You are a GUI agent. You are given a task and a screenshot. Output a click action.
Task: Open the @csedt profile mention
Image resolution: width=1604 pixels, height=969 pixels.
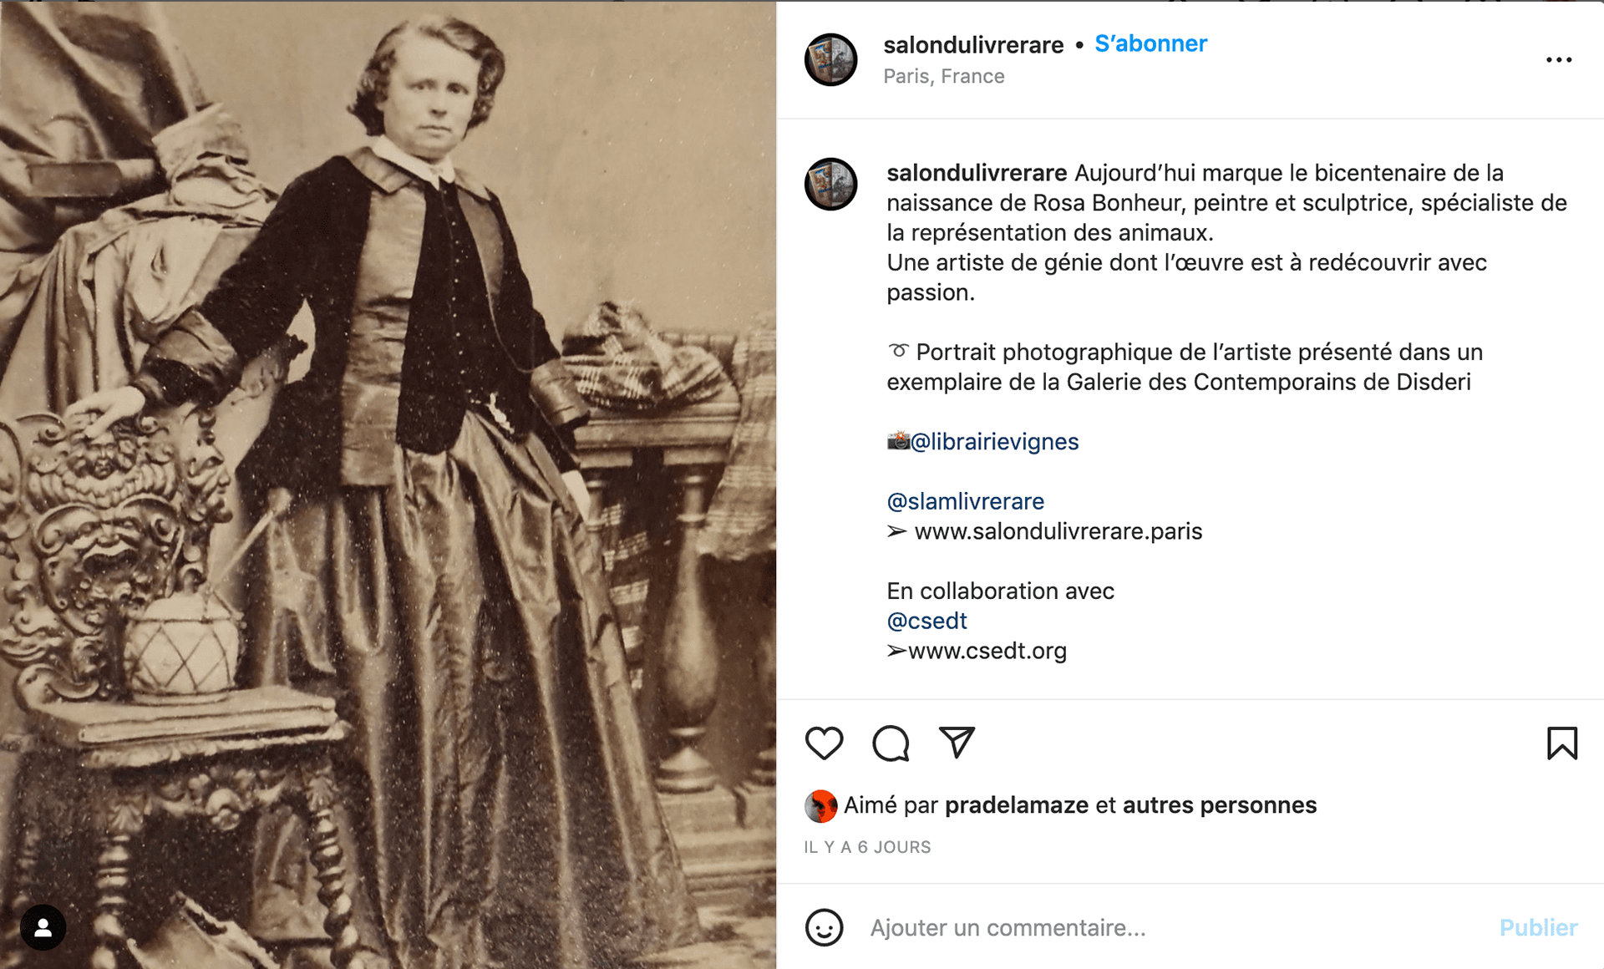pyautogui.click(x=926, y=621)
